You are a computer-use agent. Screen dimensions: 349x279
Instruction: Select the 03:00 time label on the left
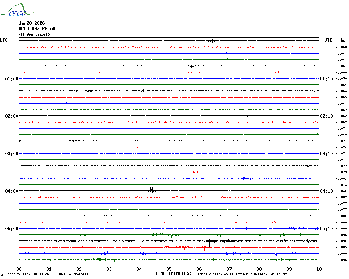12,154
